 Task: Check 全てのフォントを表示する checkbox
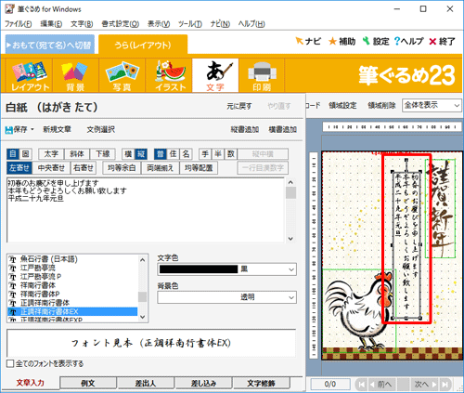[x=10, y=363]
